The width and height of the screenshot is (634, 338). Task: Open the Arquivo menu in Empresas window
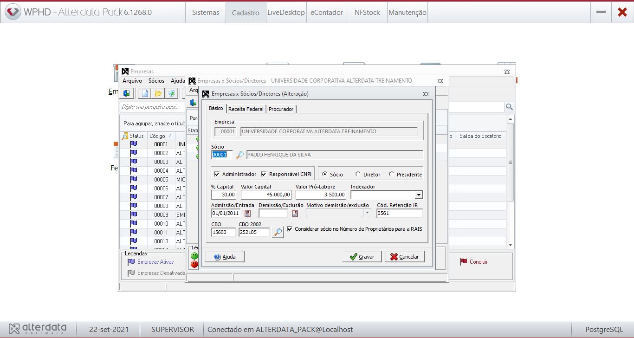coord(132,81)
